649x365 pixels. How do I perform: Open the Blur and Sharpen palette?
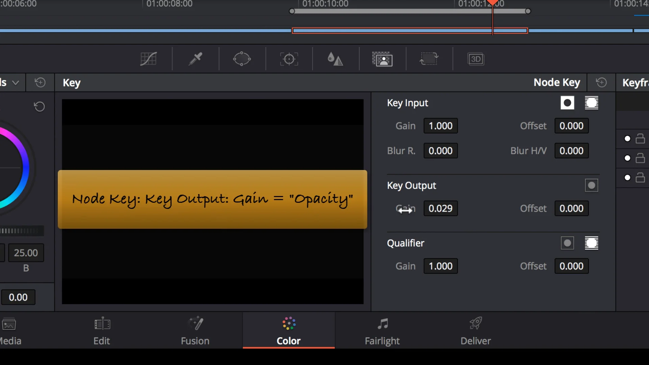click(x=335, y=59)
